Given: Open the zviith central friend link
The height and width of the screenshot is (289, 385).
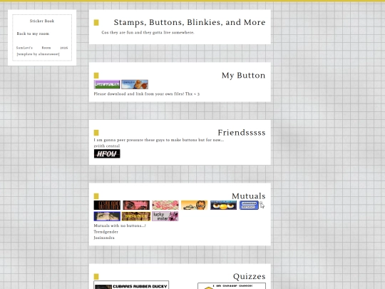Looking at the screenshot, I should [x=107, y=146].
